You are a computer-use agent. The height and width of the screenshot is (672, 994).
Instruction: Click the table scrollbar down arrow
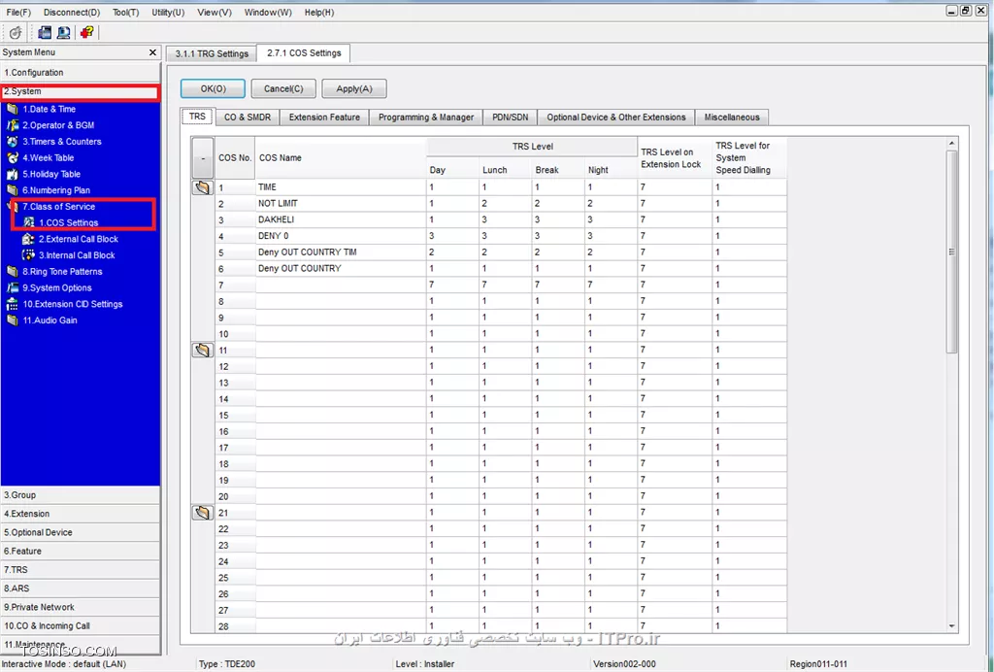[x=951, y=626]
